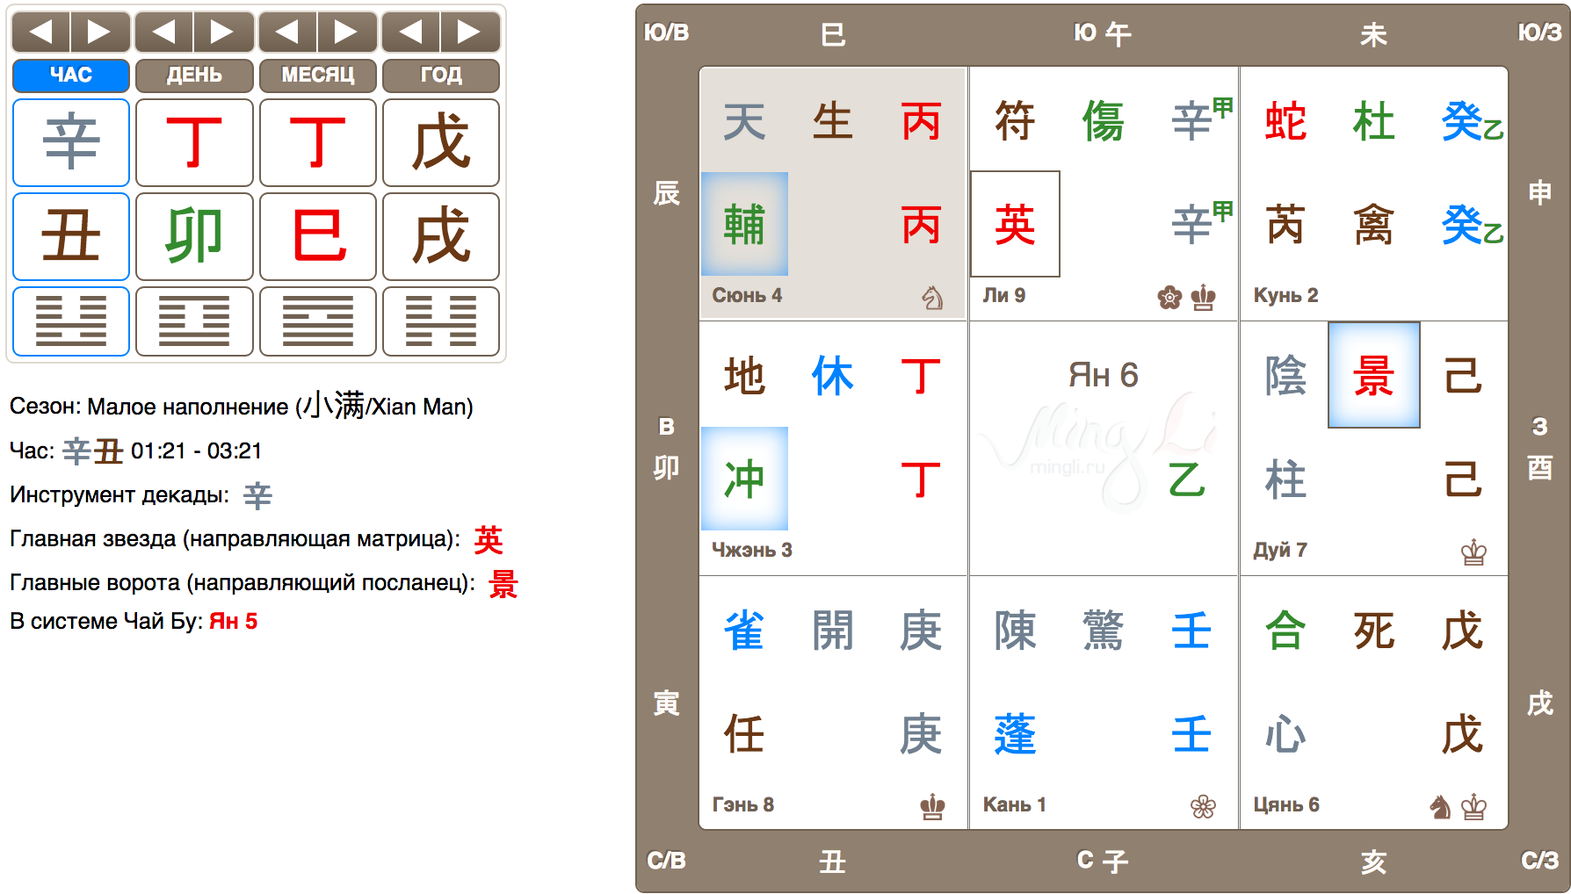1571x894 pixels.
Task: Select the ГОД tab
Action: click(x=441, y=76)
